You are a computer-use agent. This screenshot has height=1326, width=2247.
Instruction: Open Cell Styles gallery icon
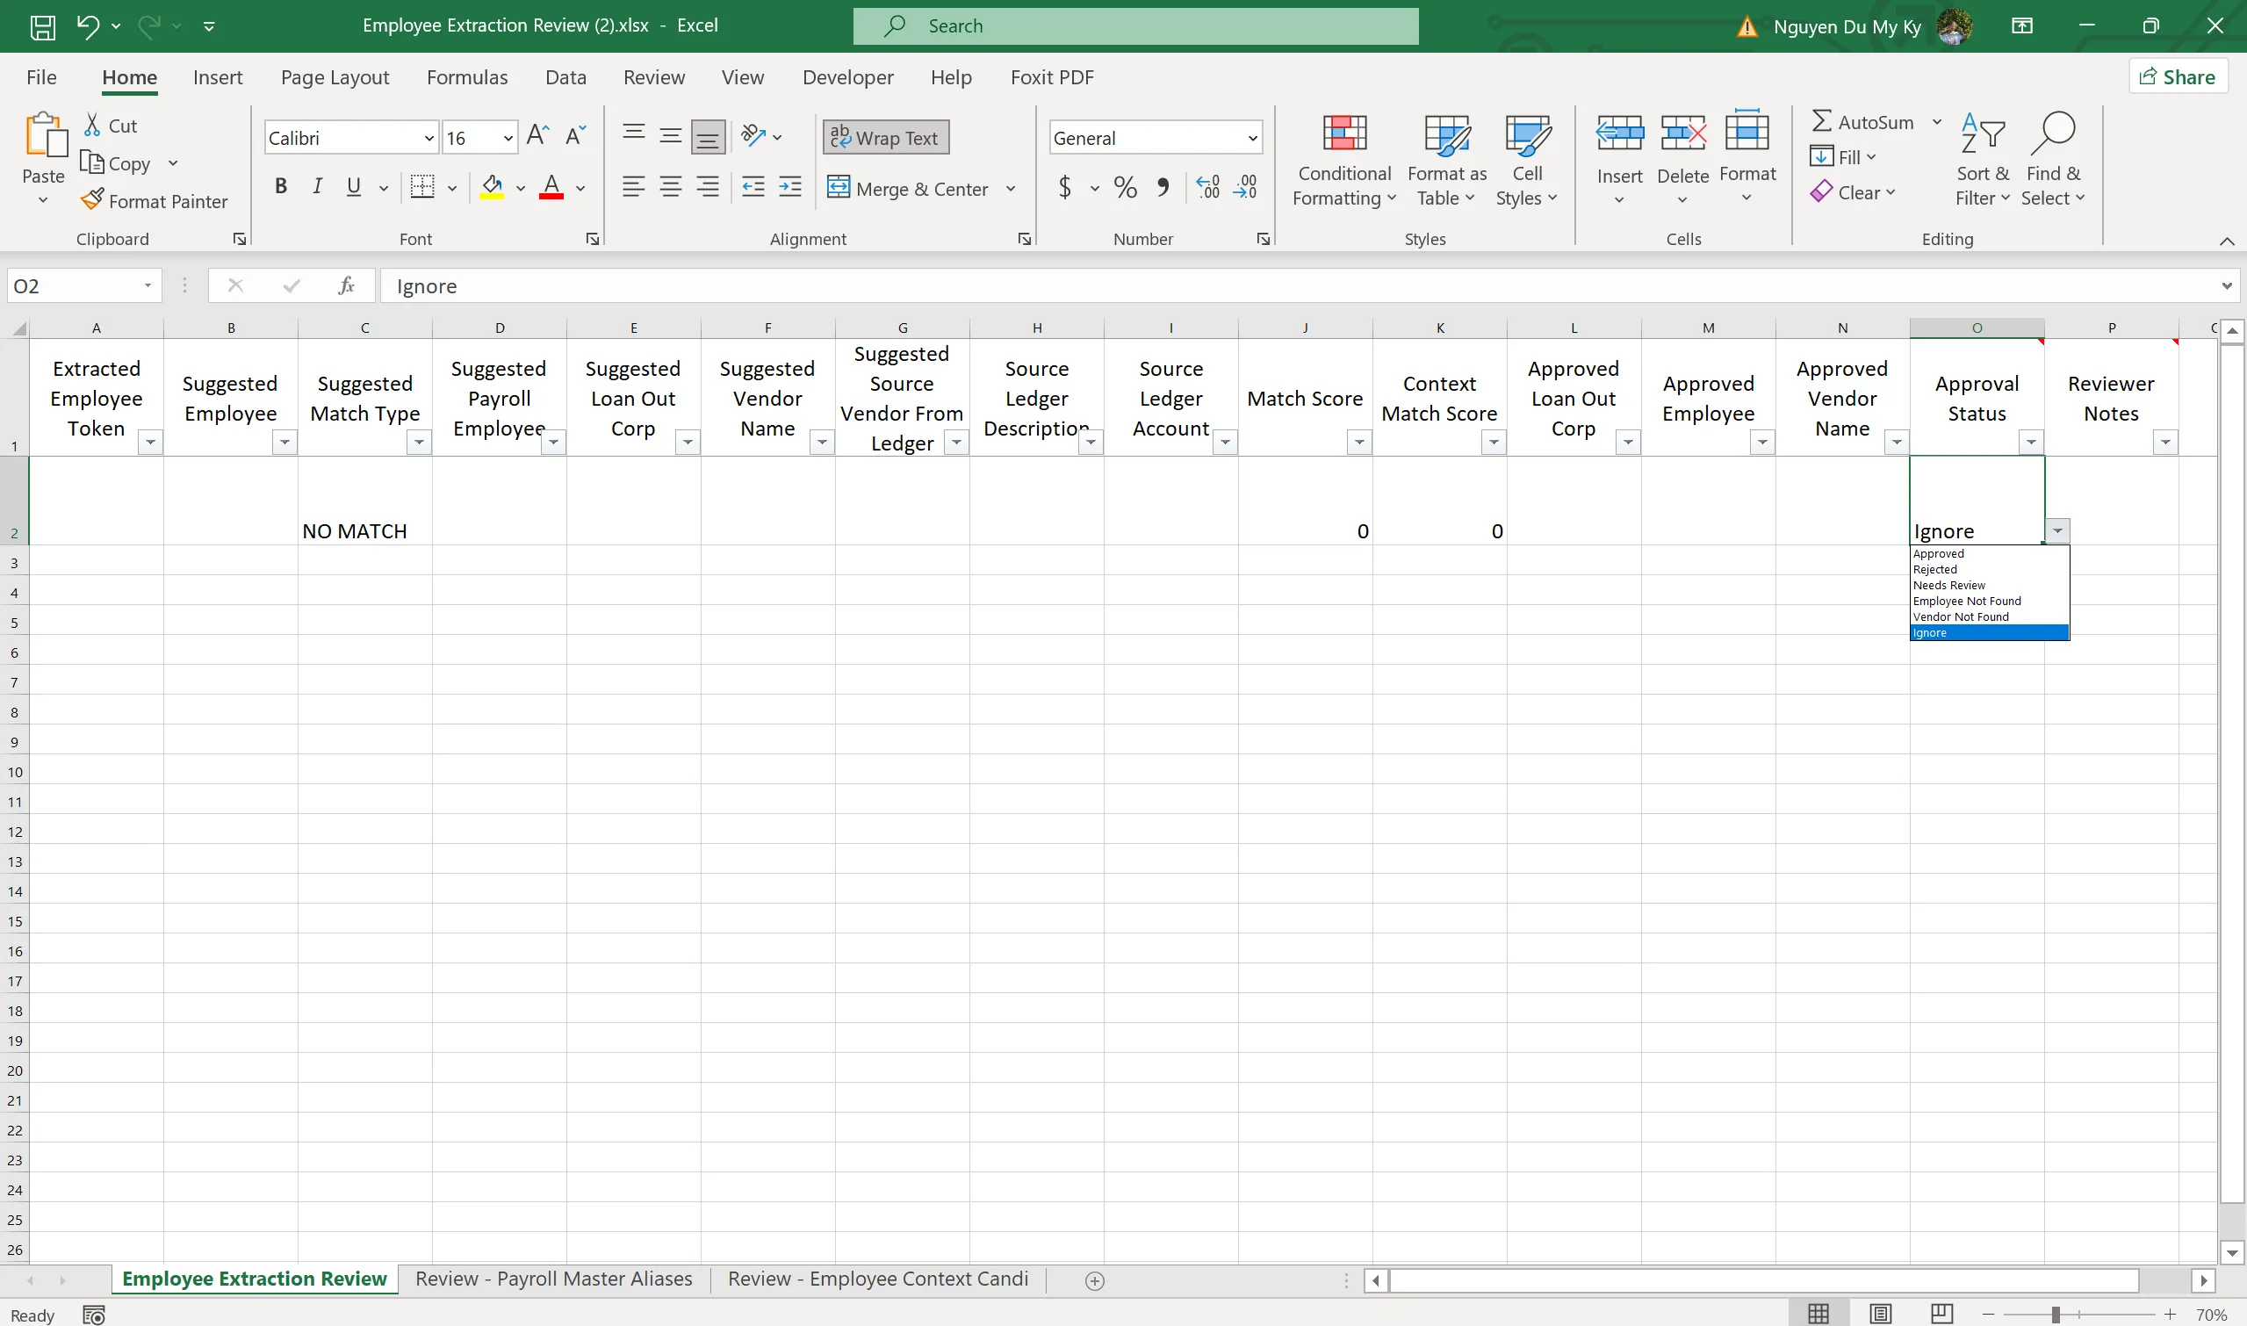(1527, 134)
